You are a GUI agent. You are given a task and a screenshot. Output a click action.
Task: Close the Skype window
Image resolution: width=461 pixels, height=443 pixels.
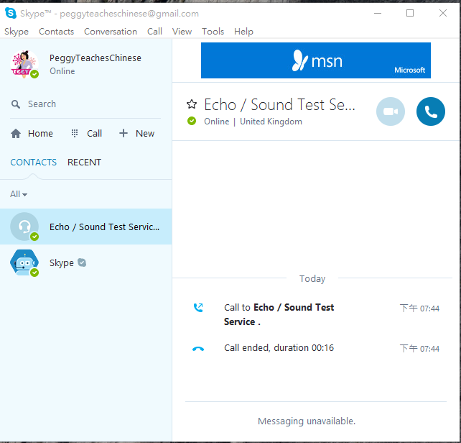point(443,13)
